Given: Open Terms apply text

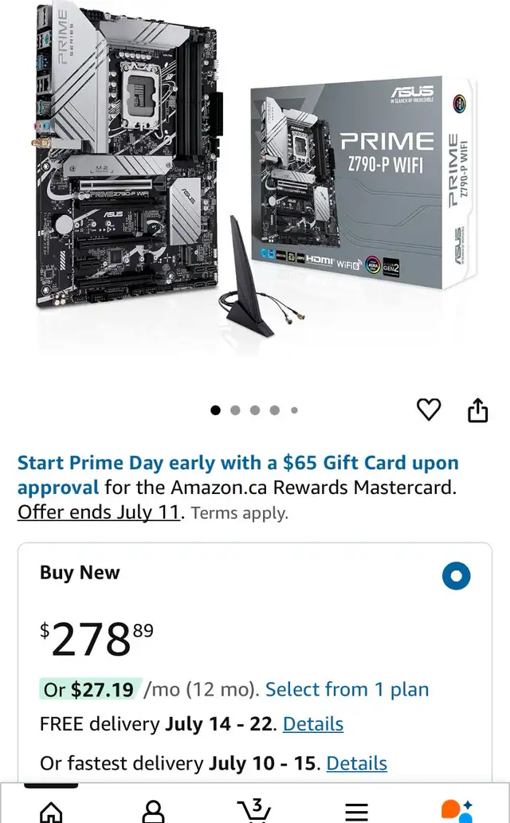Looking at the screenshot, I should [x=240, y=513].
